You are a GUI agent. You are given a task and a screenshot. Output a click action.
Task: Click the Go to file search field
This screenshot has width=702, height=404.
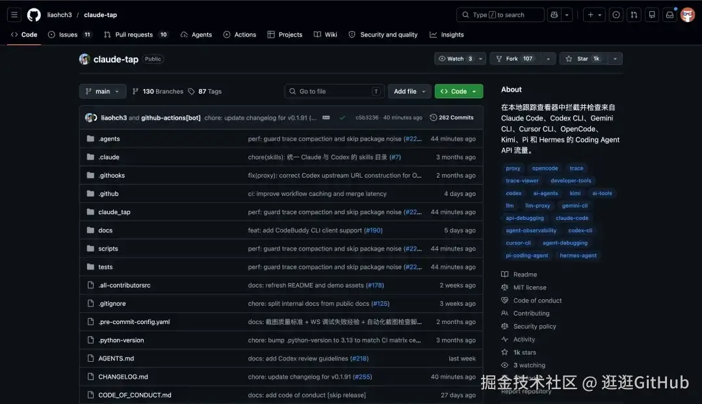(335, 91)
